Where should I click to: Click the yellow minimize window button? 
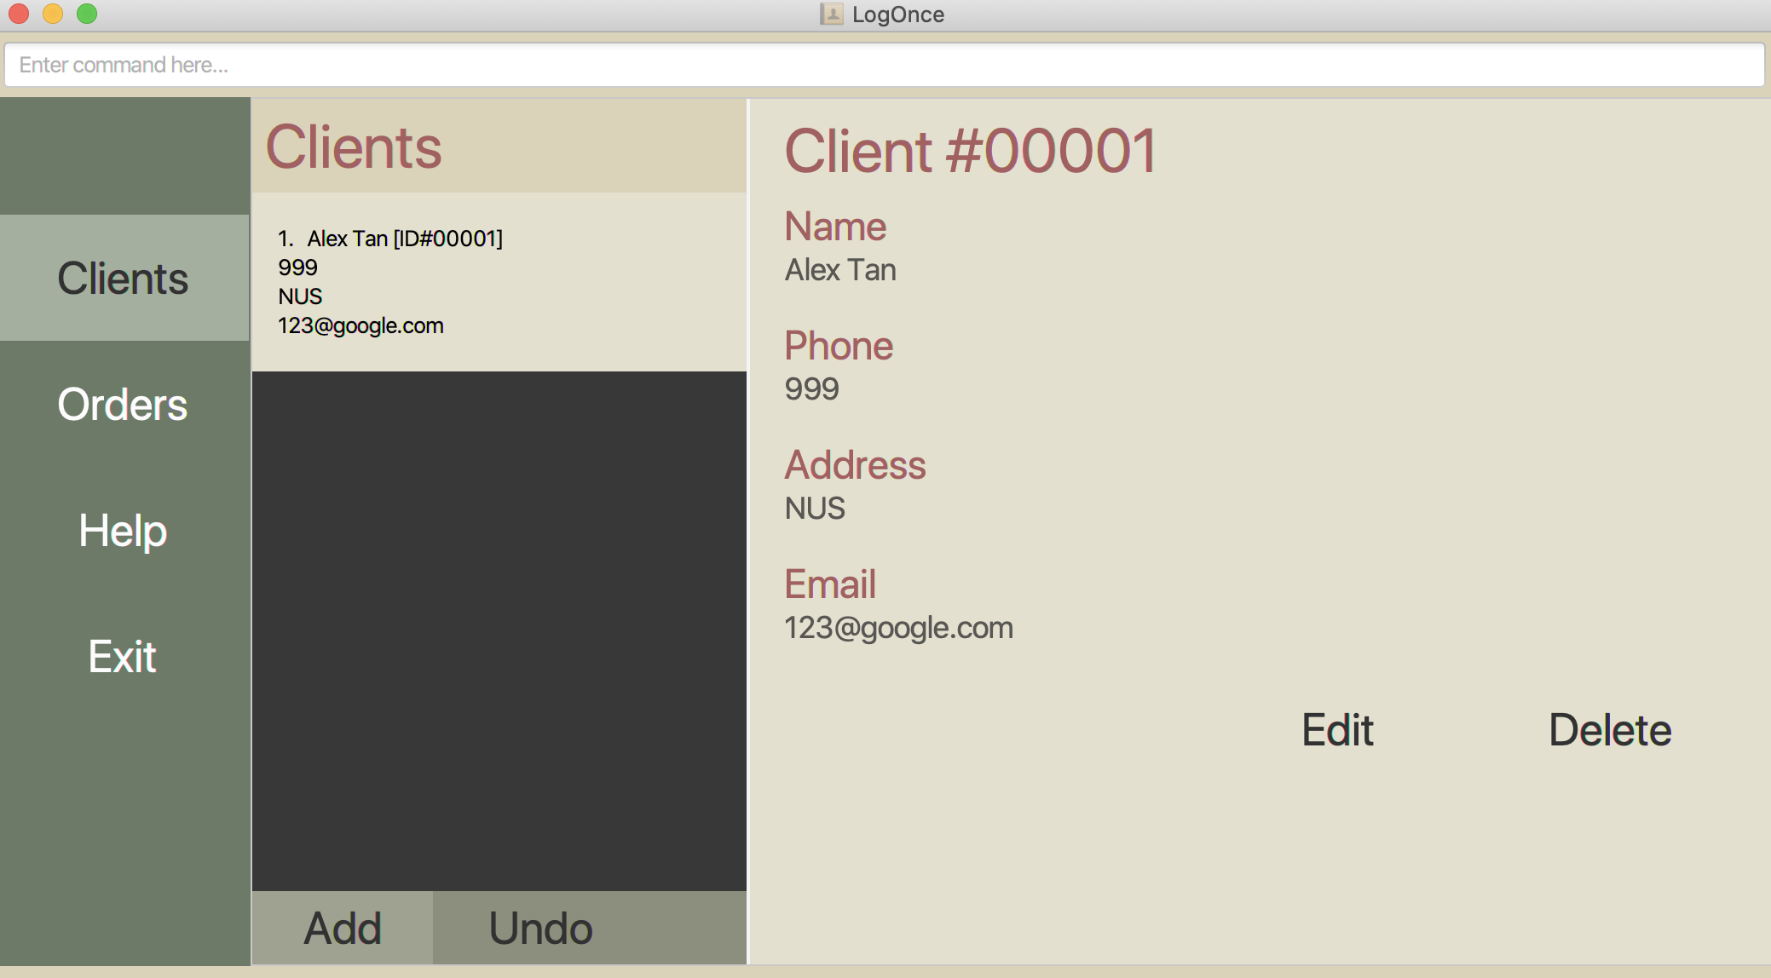(53, 14)
